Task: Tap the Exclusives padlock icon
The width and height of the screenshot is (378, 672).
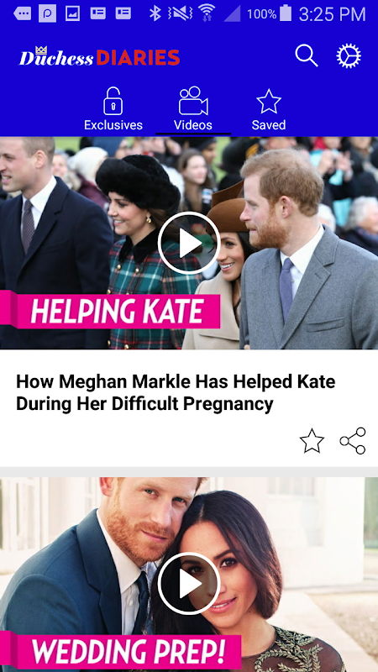Action: coord(113,101)
